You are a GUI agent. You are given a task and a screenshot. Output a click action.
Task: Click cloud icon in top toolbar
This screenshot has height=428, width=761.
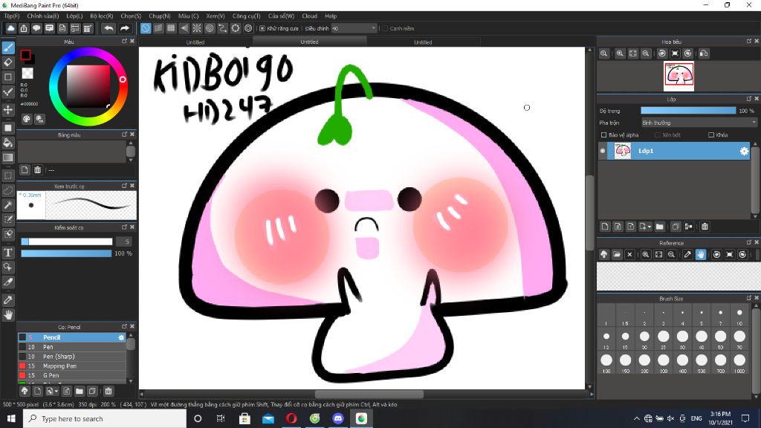pyautogui.click(x=10, y=28)
